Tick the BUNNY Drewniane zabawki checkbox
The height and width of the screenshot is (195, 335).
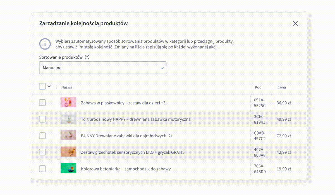42,136
